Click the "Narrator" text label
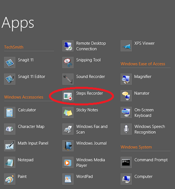Viewport: 175px width, 189px height. (142, 93)
